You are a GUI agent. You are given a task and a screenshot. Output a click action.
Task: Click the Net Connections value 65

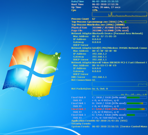[94, 80]
